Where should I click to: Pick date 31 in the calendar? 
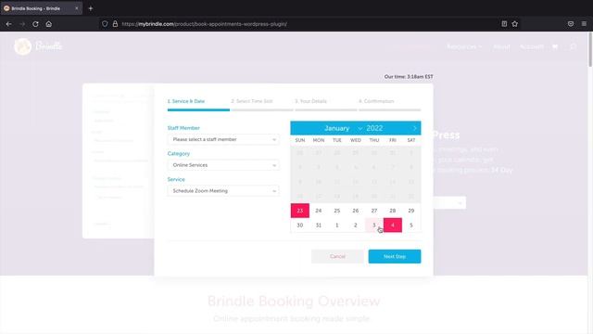319,225
